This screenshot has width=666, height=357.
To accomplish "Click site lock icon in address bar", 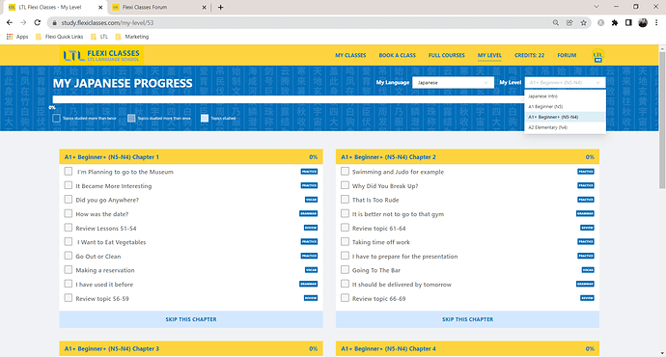I will pyautogui.click(x=54, y=23).
